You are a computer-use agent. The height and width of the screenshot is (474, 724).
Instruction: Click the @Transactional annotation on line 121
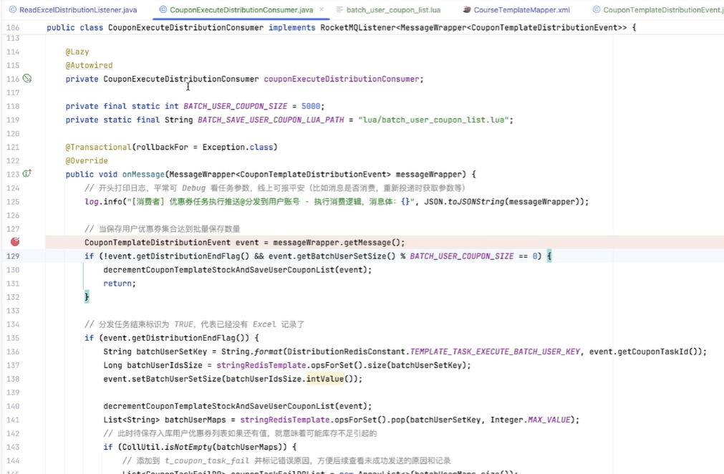[98, 147]
